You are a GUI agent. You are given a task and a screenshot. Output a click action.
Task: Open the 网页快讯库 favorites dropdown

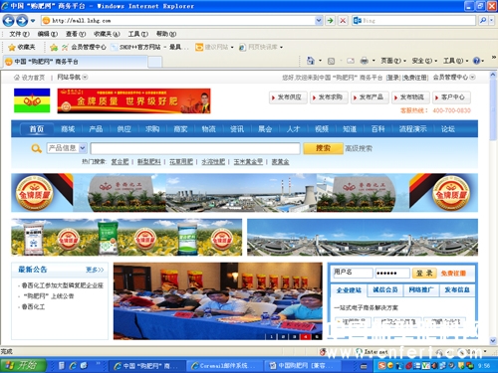[x=261, y=47]
